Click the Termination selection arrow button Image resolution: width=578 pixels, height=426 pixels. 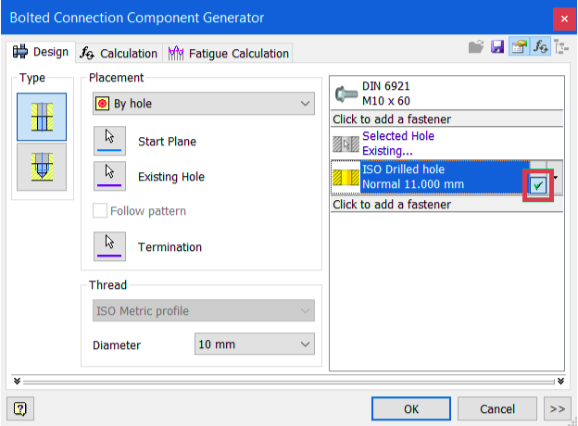[110, 246]
